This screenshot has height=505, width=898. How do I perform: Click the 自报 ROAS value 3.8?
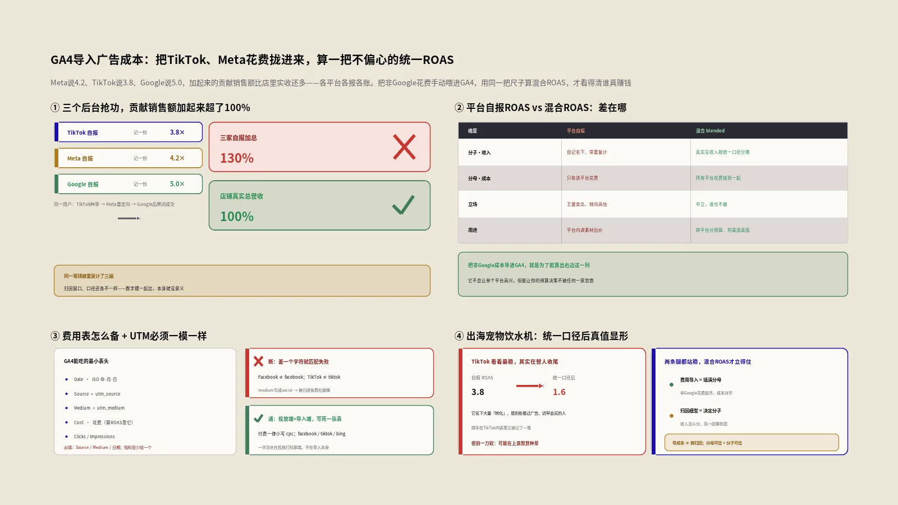tap(478, 392)
